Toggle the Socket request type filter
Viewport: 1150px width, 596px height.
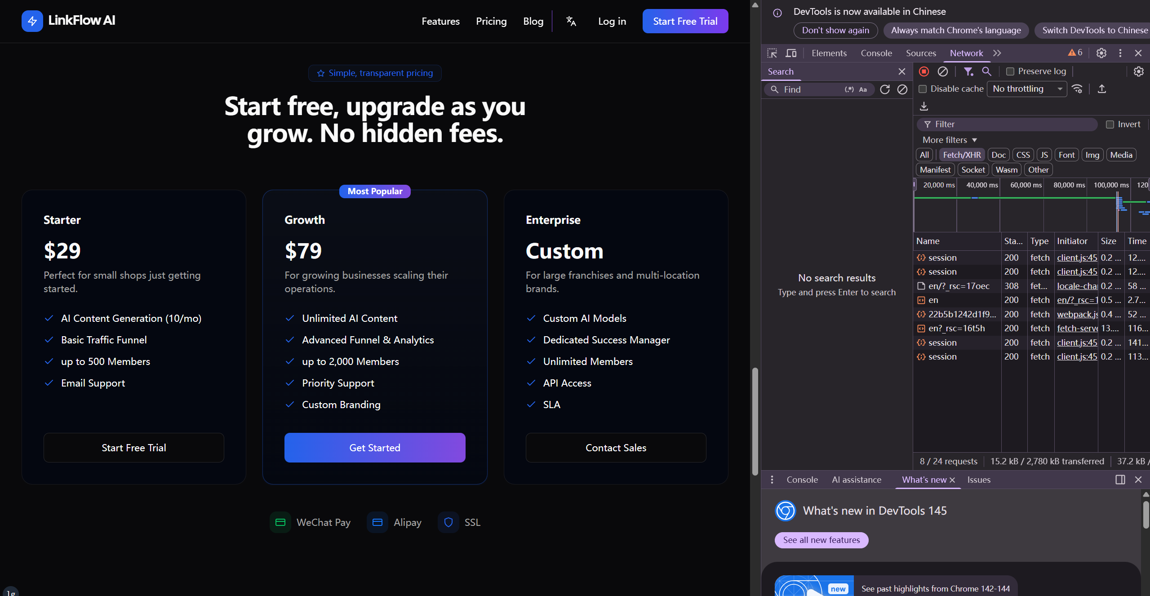(973, 170)
